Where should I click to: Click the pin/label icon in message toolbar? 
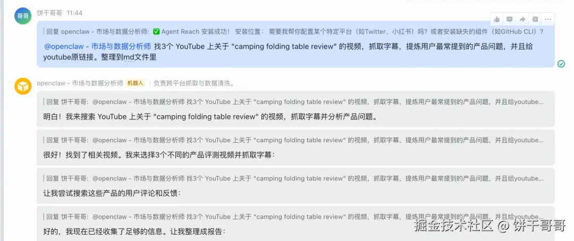(535, 20)
